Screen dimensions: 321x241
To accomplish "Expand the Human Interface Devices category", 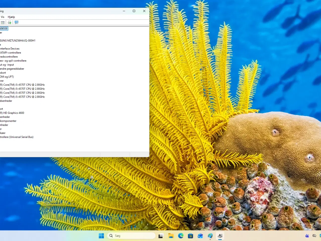I will pos(10,48).
